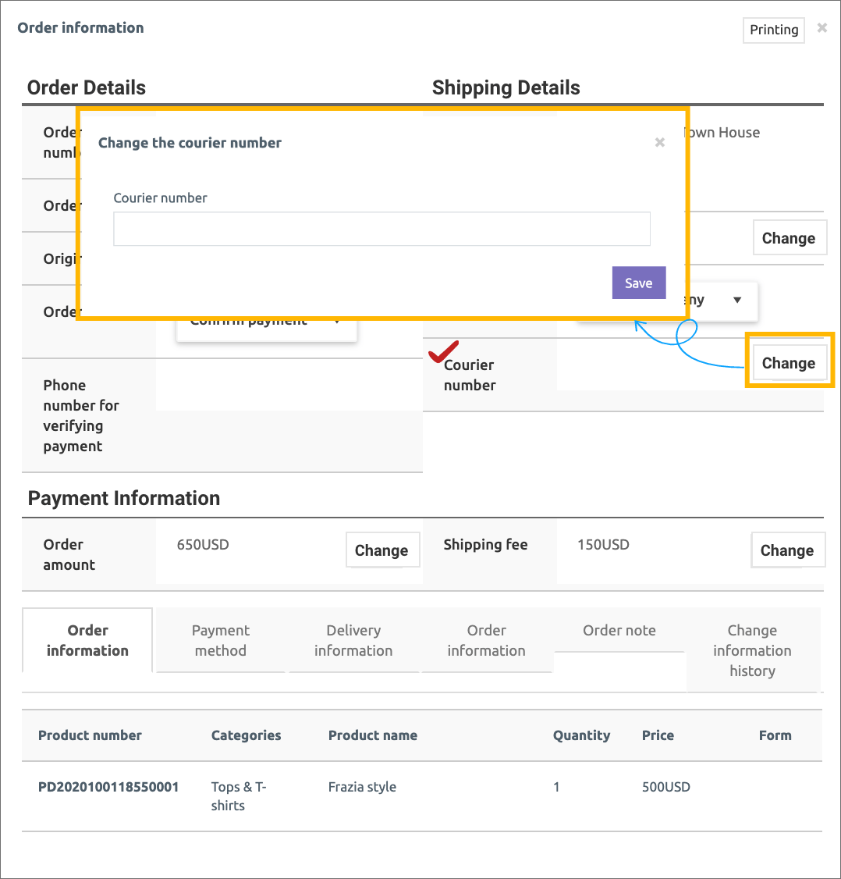Viewport: 841px width, 879px height.
Task: Focus the Courier number input field
Action: click(381, 230)
